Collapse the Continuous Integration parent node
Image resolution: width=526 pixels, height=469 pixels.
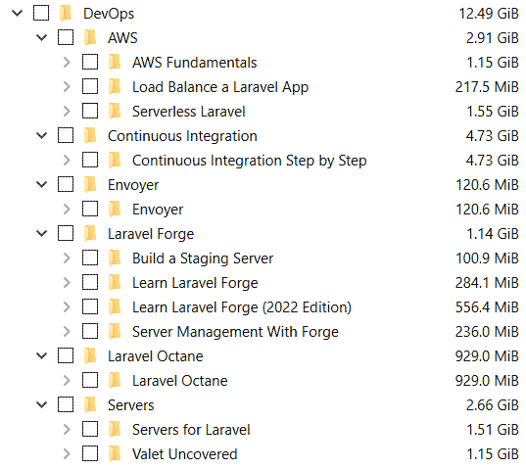tap(41, 136)
